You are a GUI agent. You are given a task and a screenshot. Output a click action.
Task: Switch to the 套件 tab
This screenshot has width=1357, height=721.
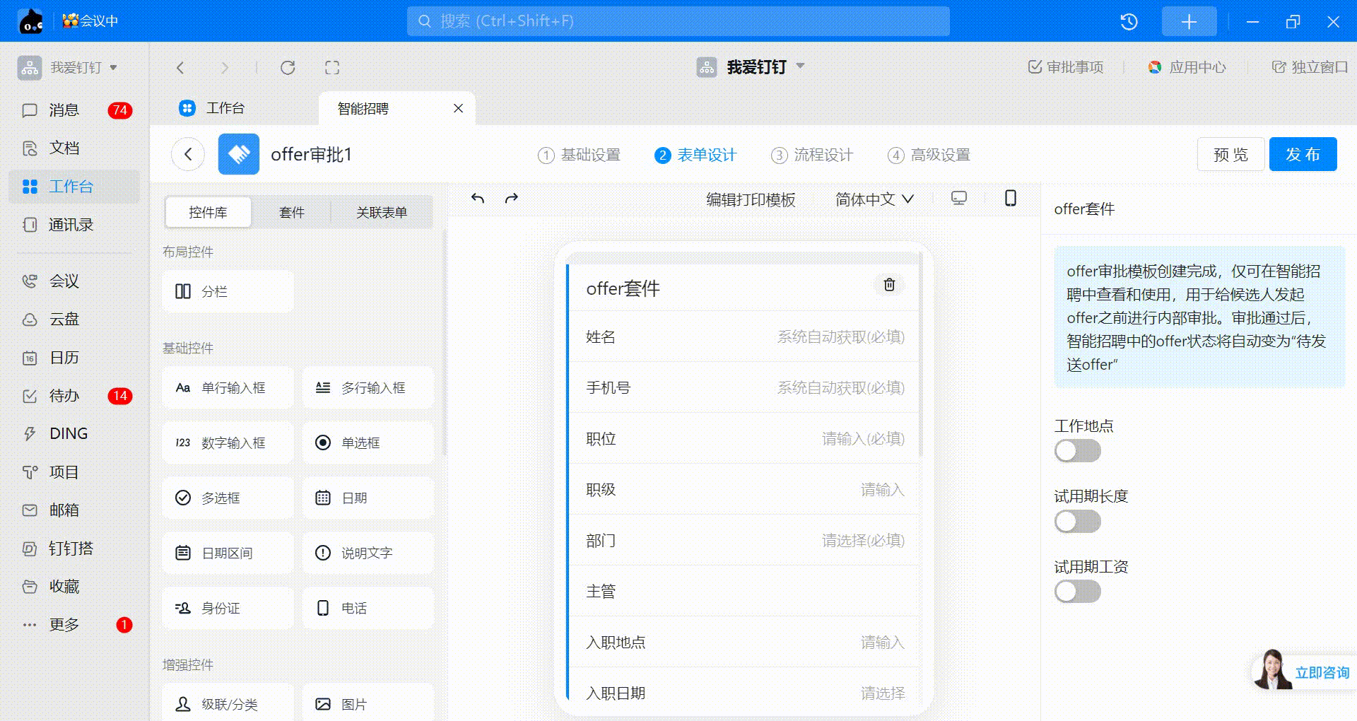(291, 213)
